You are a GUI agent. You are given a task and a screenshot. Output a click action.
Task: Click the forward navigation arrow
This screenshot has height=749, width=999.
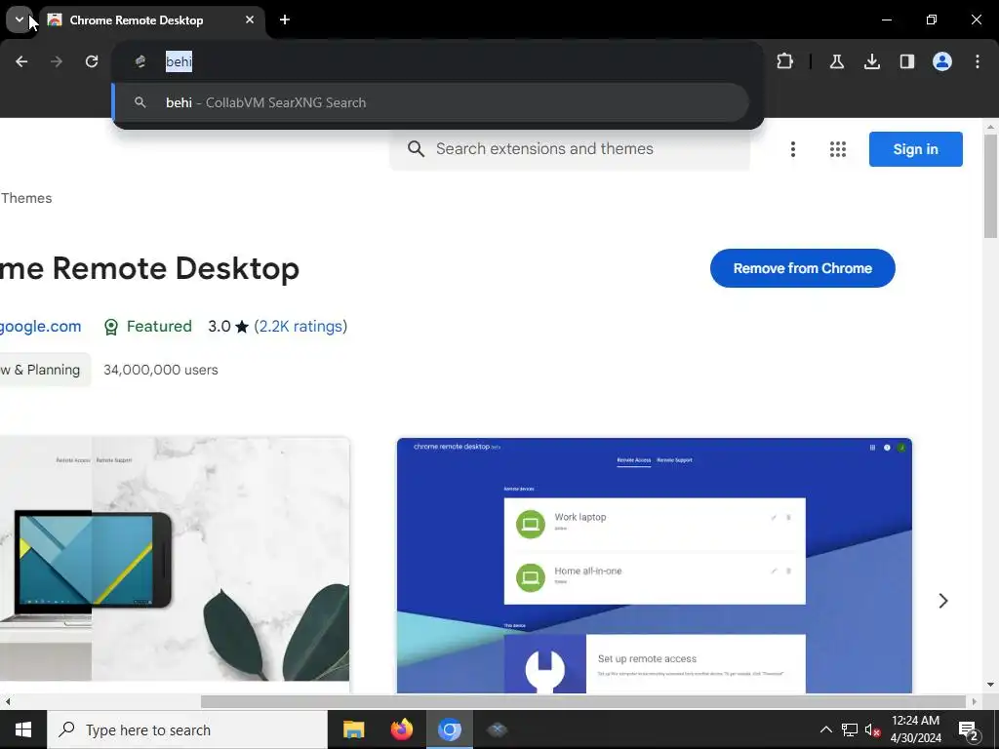pos(57,61)
